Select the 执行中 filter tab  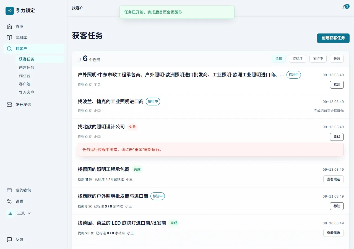(x=318, y=59)
